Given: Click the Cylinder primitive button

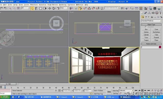Looking at the screenshot, I should click(x=146, y=35).
